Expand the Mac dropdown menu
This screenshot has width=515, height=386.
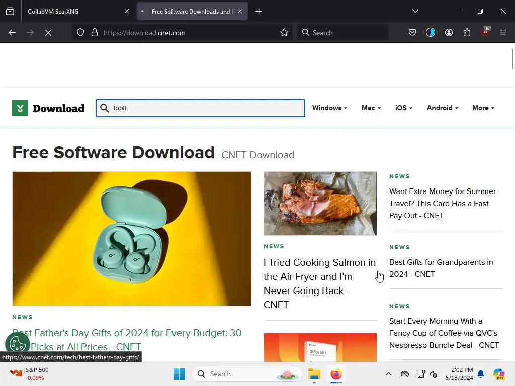tap(371, 108)
